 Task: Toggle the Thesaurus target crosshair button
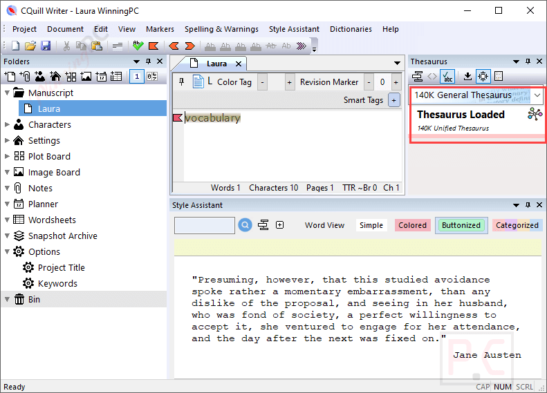483,76
